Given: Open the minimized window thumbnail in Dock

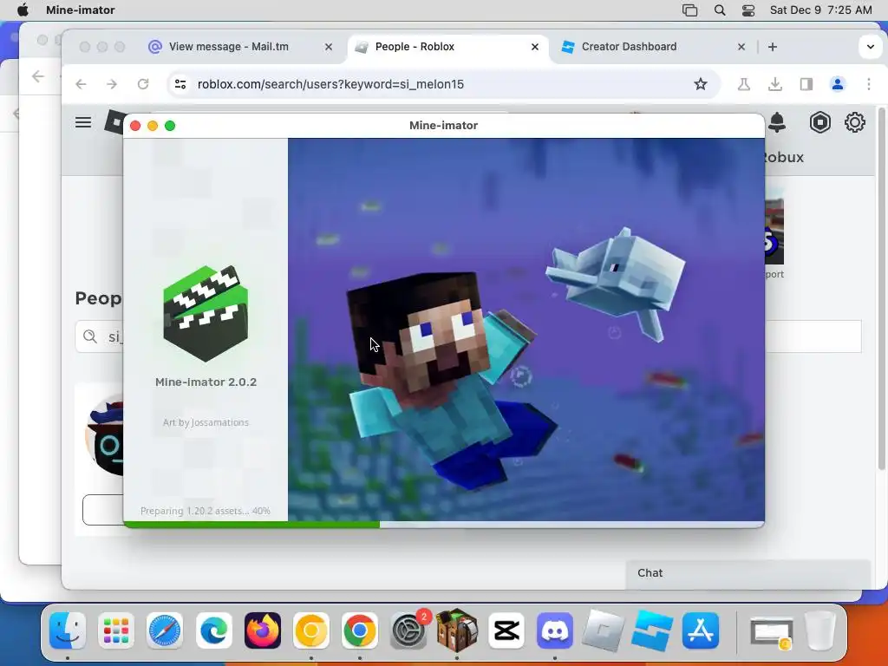Looking at the screenshot, I should [x=771, y=632].
